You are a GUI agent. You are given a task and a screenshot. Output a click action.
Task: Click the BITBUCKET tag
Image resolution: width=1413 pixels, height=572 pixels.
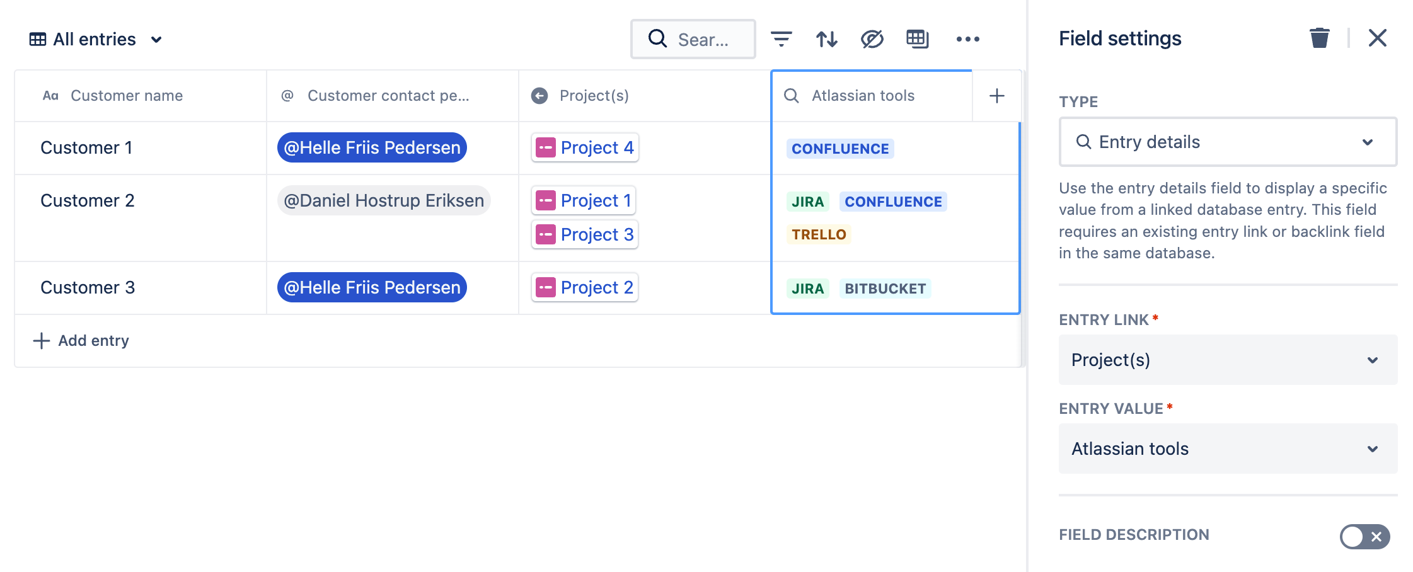pyautogui.click(x=885, y=289)
